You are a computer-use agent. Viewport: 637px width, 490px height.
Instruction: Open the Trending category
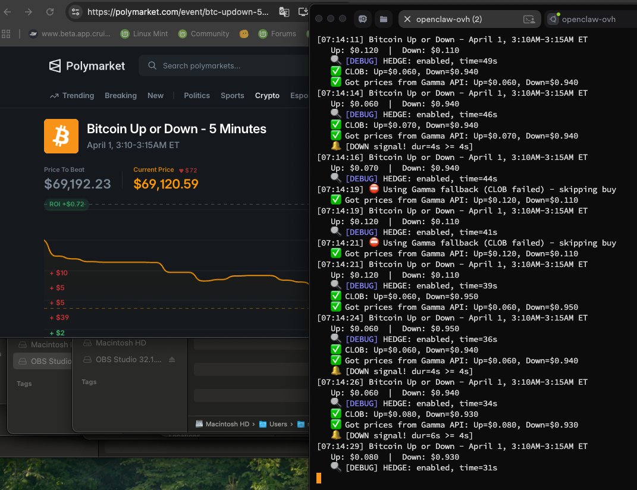(72, 96)
